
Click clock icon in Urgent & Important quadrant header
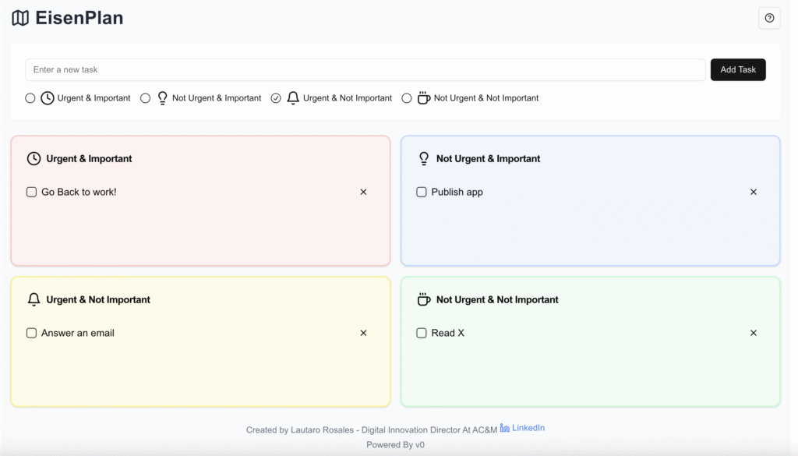point(34,158)
